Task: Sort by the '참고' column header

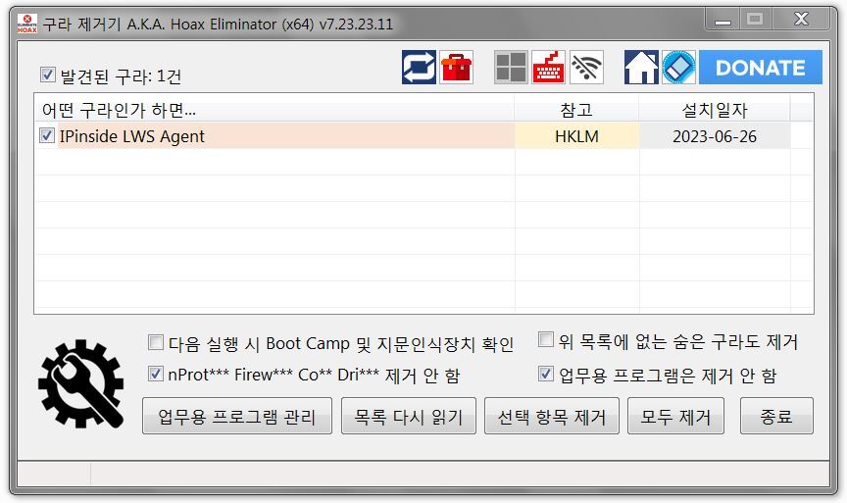Action: (576, 110)
